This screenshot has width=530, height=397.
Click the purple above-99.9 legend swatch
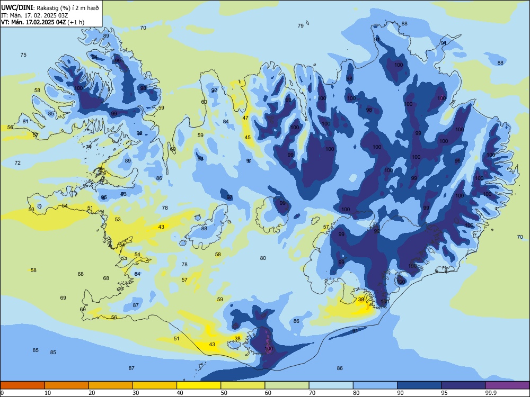click(x=507, y=385)
